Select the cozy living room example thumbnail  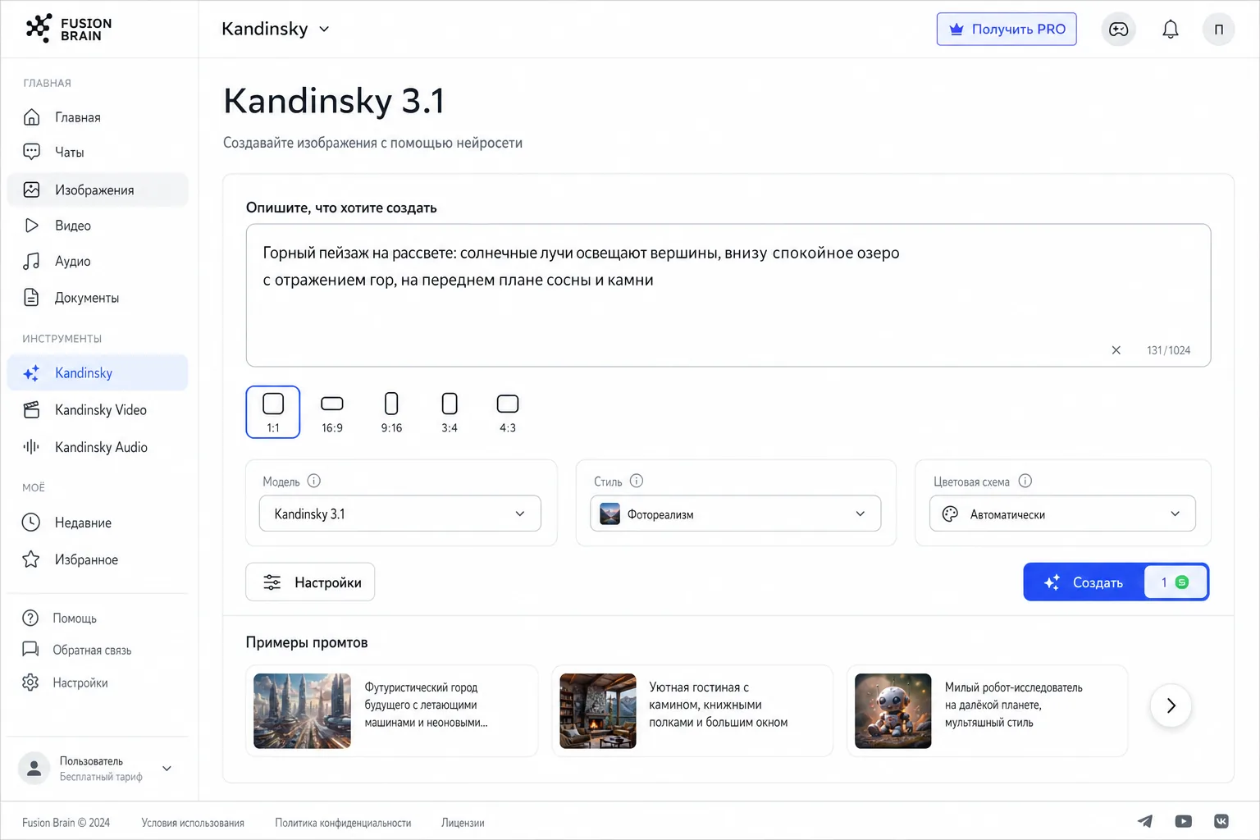[598, 710]
